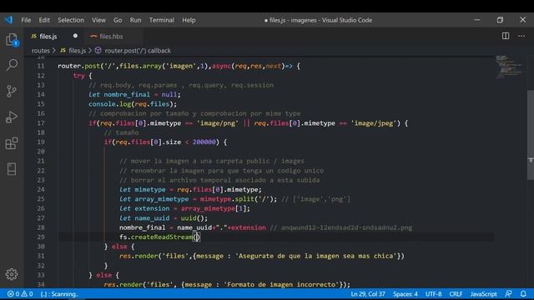Open the Search view in activity bar
The height and width of the screenshot is (300, 534).
coord(12,65)
